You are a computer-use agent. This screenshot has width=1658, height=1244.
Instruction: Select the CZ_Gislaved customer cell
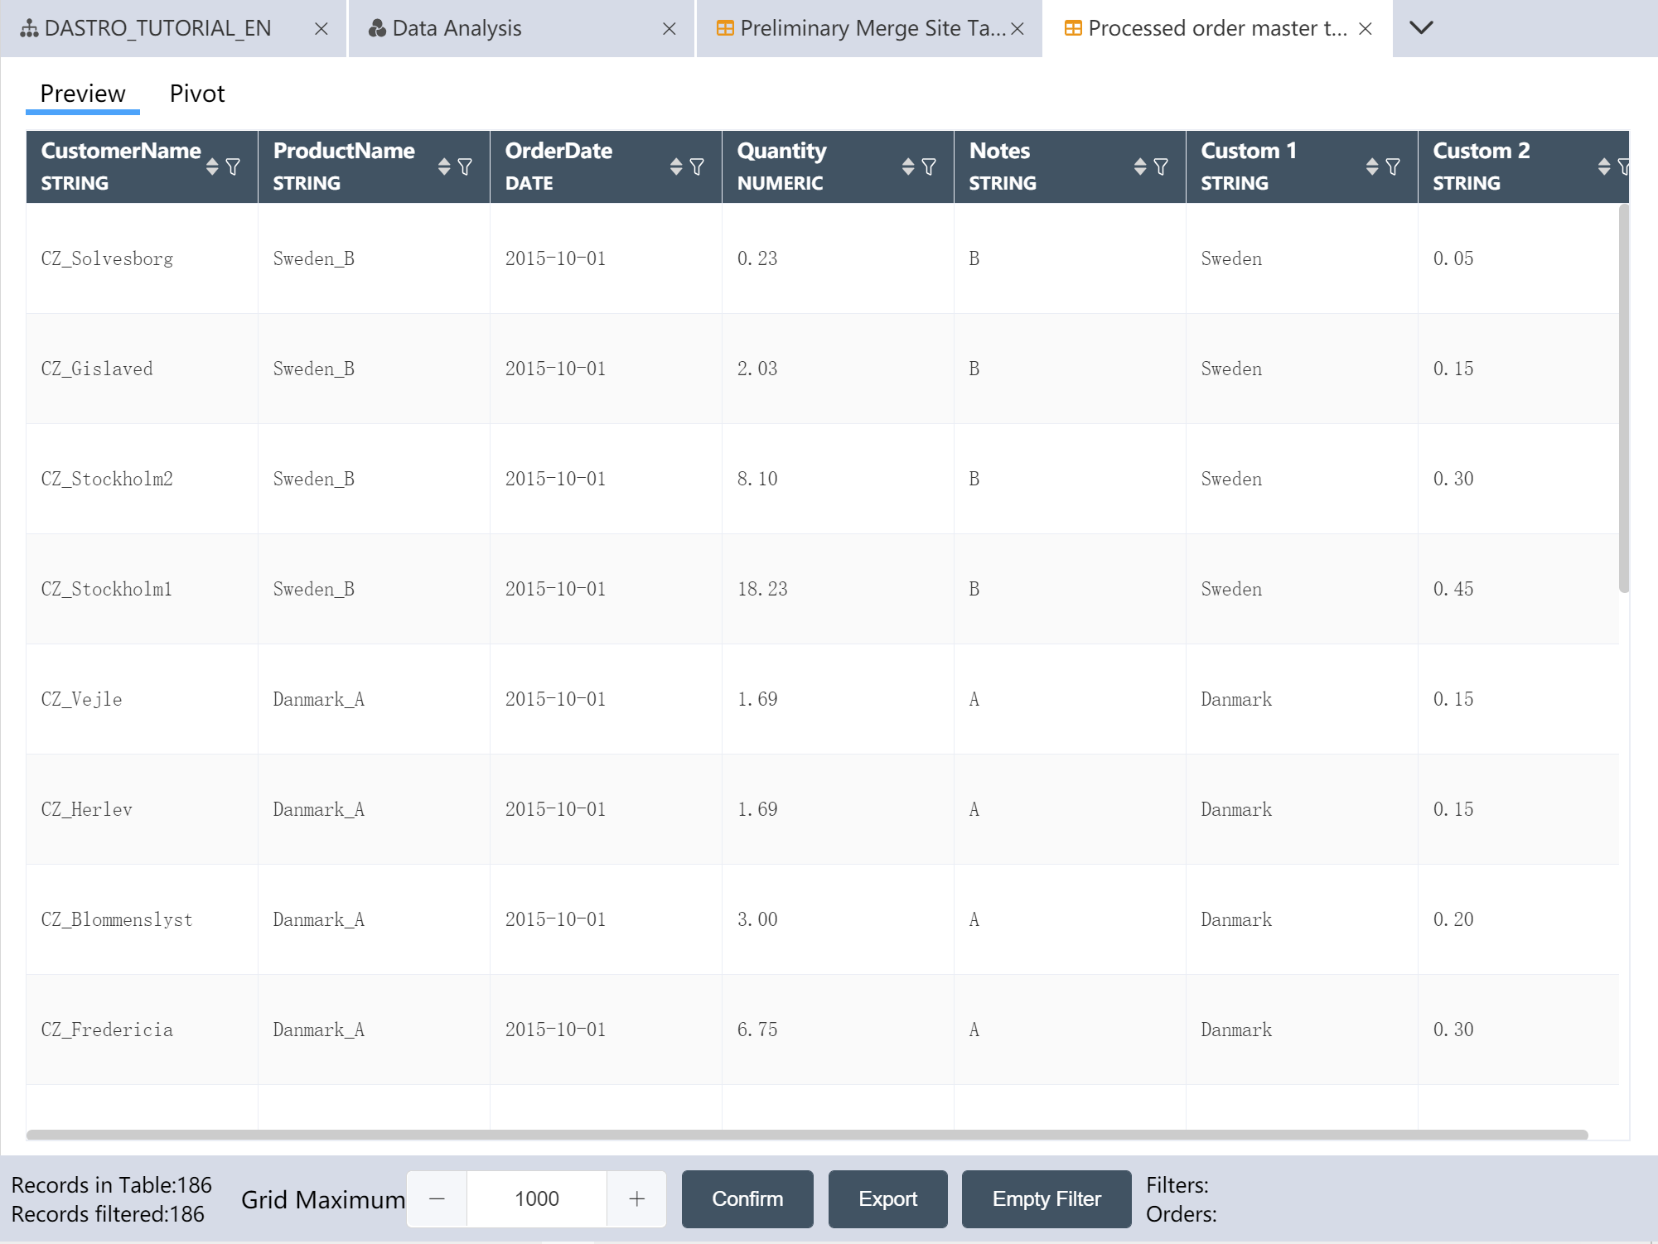[x=142, y=369]
